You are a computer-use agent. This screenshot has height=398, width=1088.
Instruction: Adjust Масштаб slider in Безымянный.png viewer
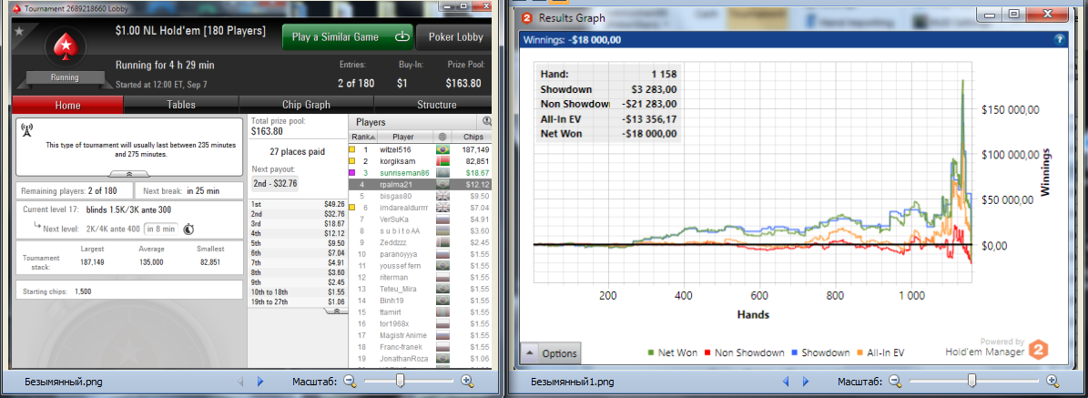401,381
